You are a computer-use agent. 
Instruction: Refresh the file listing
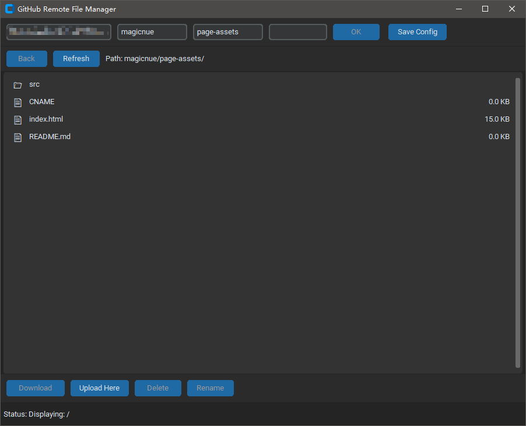point(76,59)
